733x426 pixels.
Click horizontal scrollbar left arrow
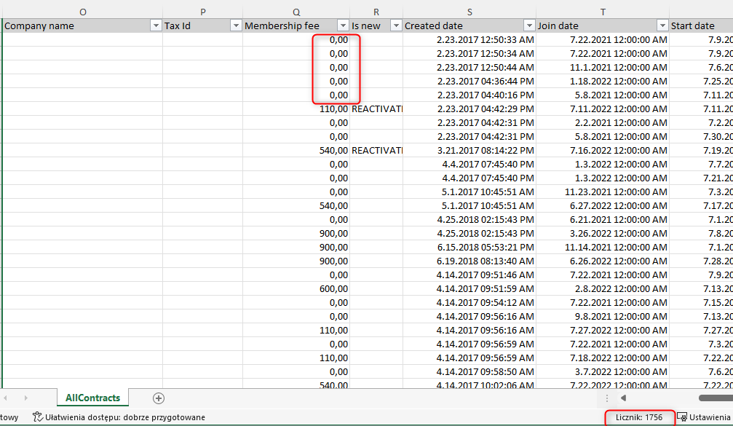click(623, 398)
